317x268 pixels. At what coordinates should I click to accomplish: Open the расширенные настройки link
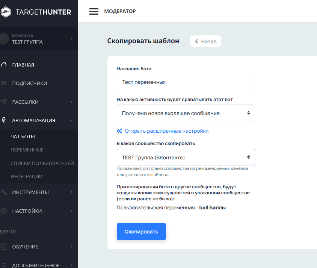tap(166, 131)
